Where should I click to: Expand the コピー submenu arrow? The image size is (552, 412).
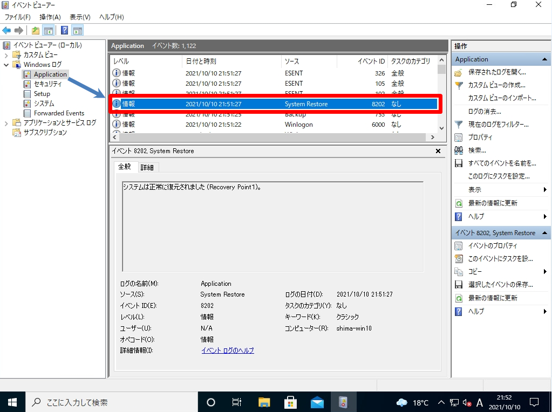point(545,272)
